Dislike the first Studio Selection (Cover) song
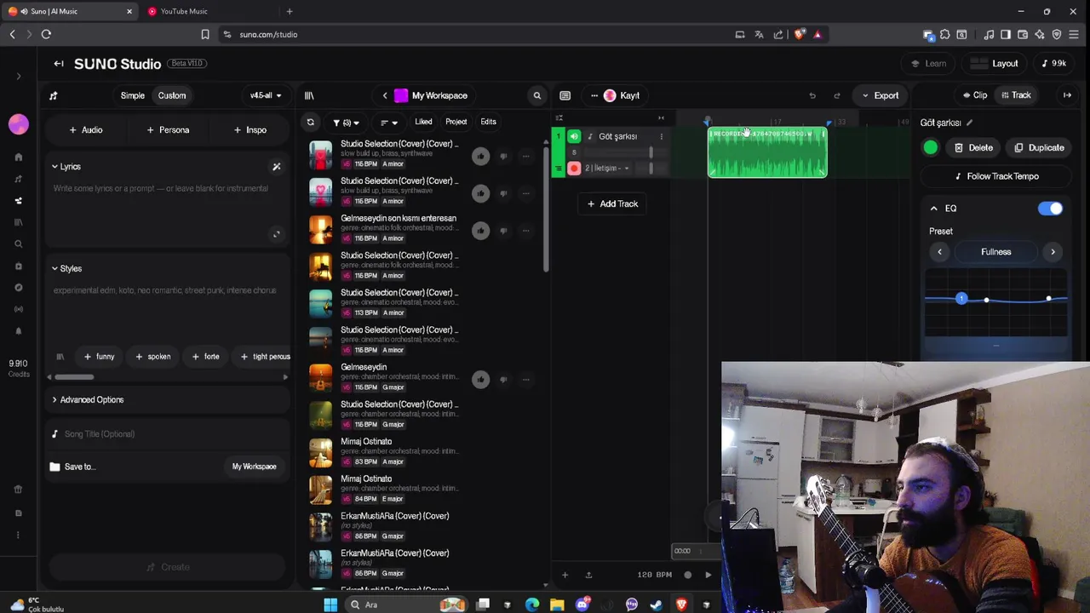The height and width of the screenshot is (613, 1090). coord(503,156)
